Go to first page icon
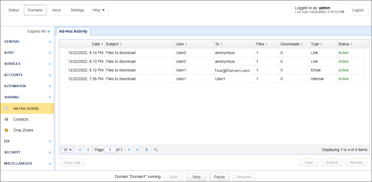This screenshot has height=182, width=372. point(80,150)
